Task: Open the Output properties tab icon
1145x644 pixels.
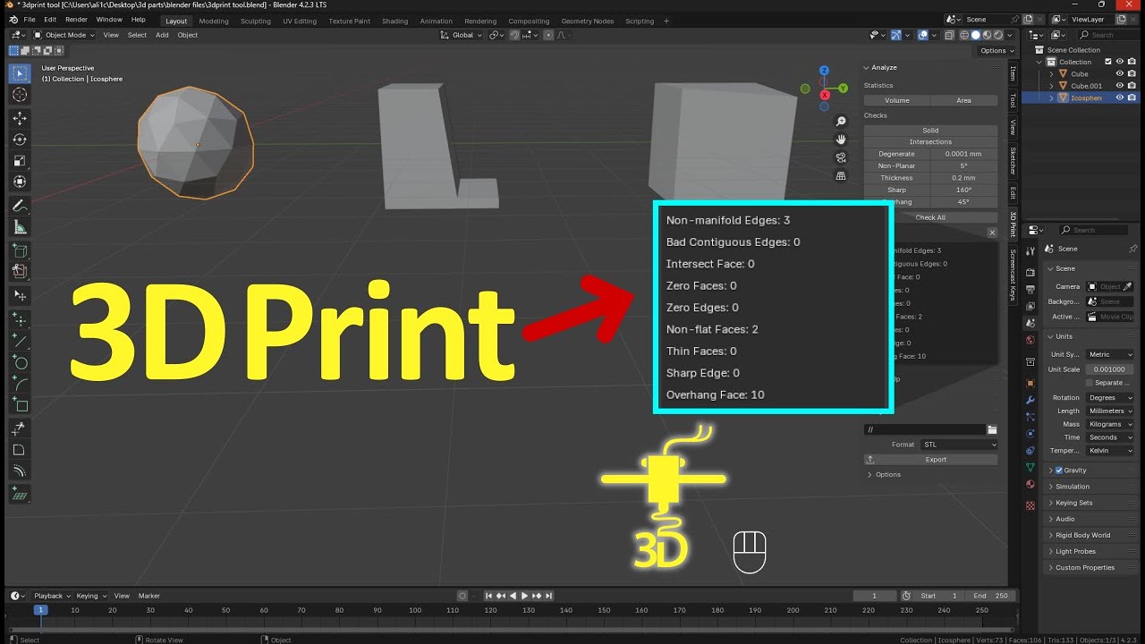Action: coord(1030,288)
